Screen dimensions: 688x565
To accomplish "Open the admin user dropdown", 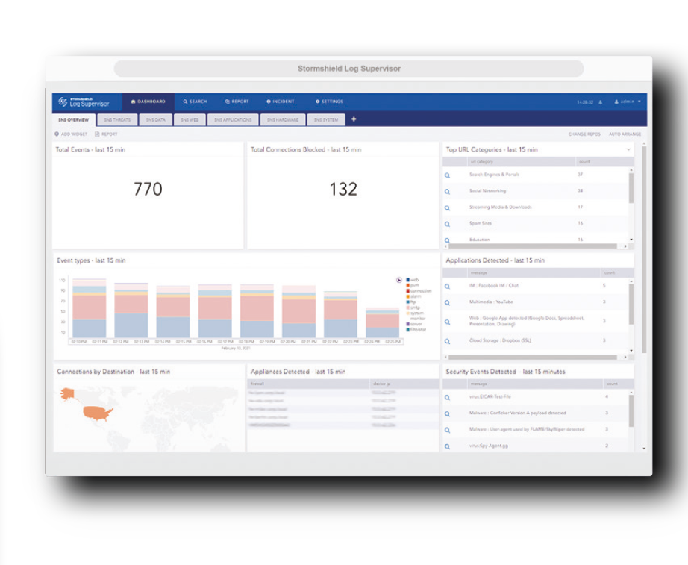I will (x=627, y=102).
